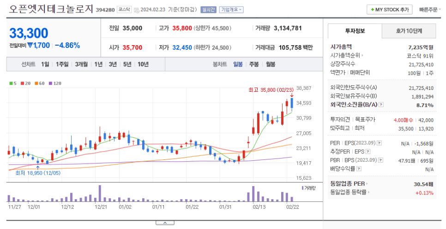Click tallest volume bar near 12/21
This screenshot has width=446, height=229.
[x=100, y=194]
